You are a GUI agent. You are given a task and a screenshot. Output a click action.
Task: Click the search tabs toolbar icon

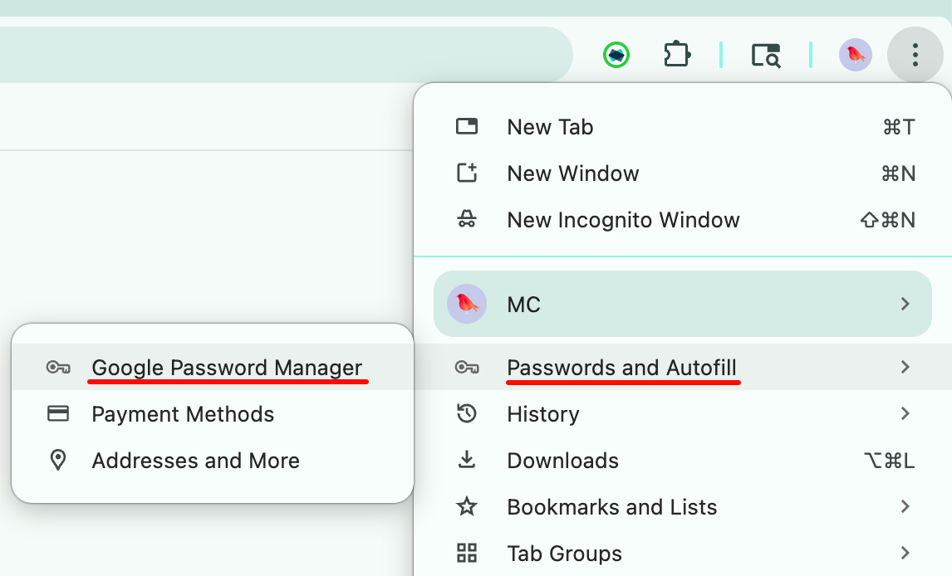click(766, 55)
